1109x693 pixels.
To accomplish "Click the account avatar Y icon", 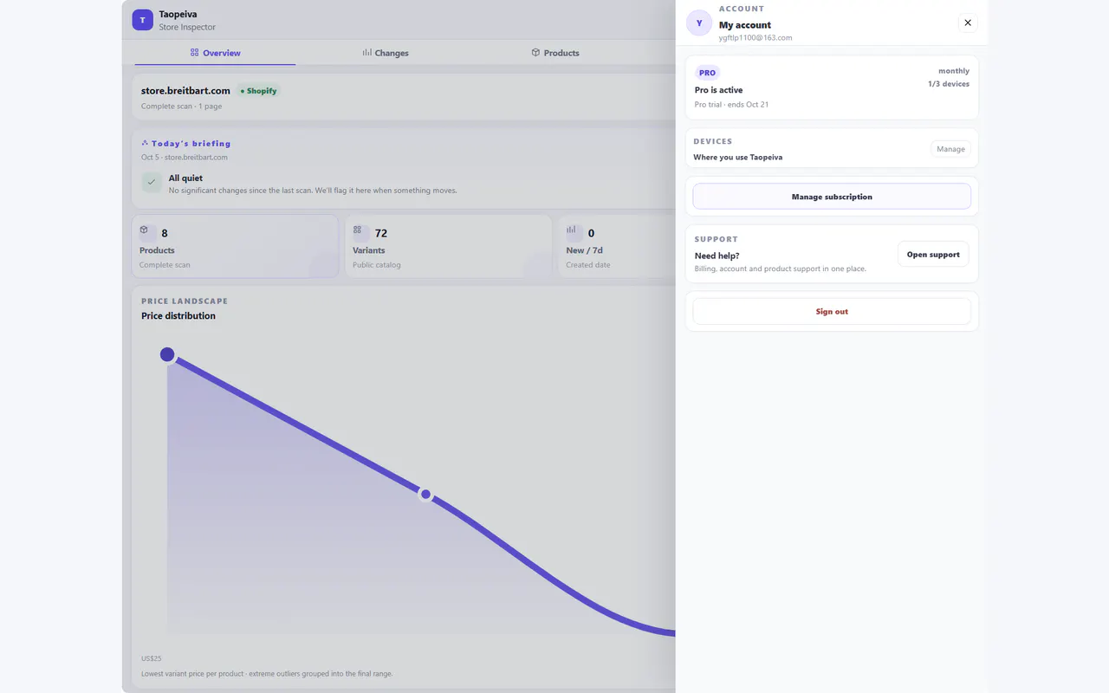I will [699, 23].
